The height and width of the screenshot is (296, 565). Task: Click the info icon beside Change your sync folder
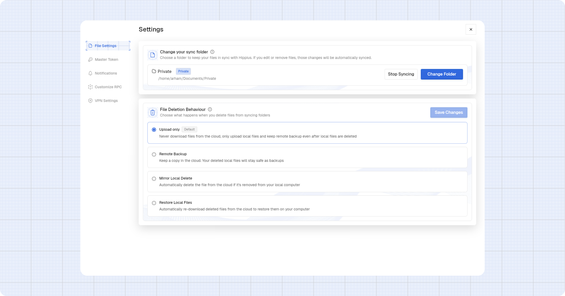point(212,52)
